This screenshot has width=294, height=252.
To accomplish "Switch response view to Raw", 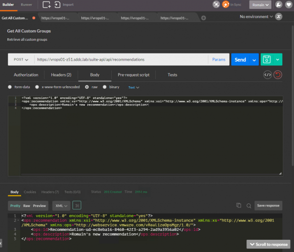I will click(26, 205).
